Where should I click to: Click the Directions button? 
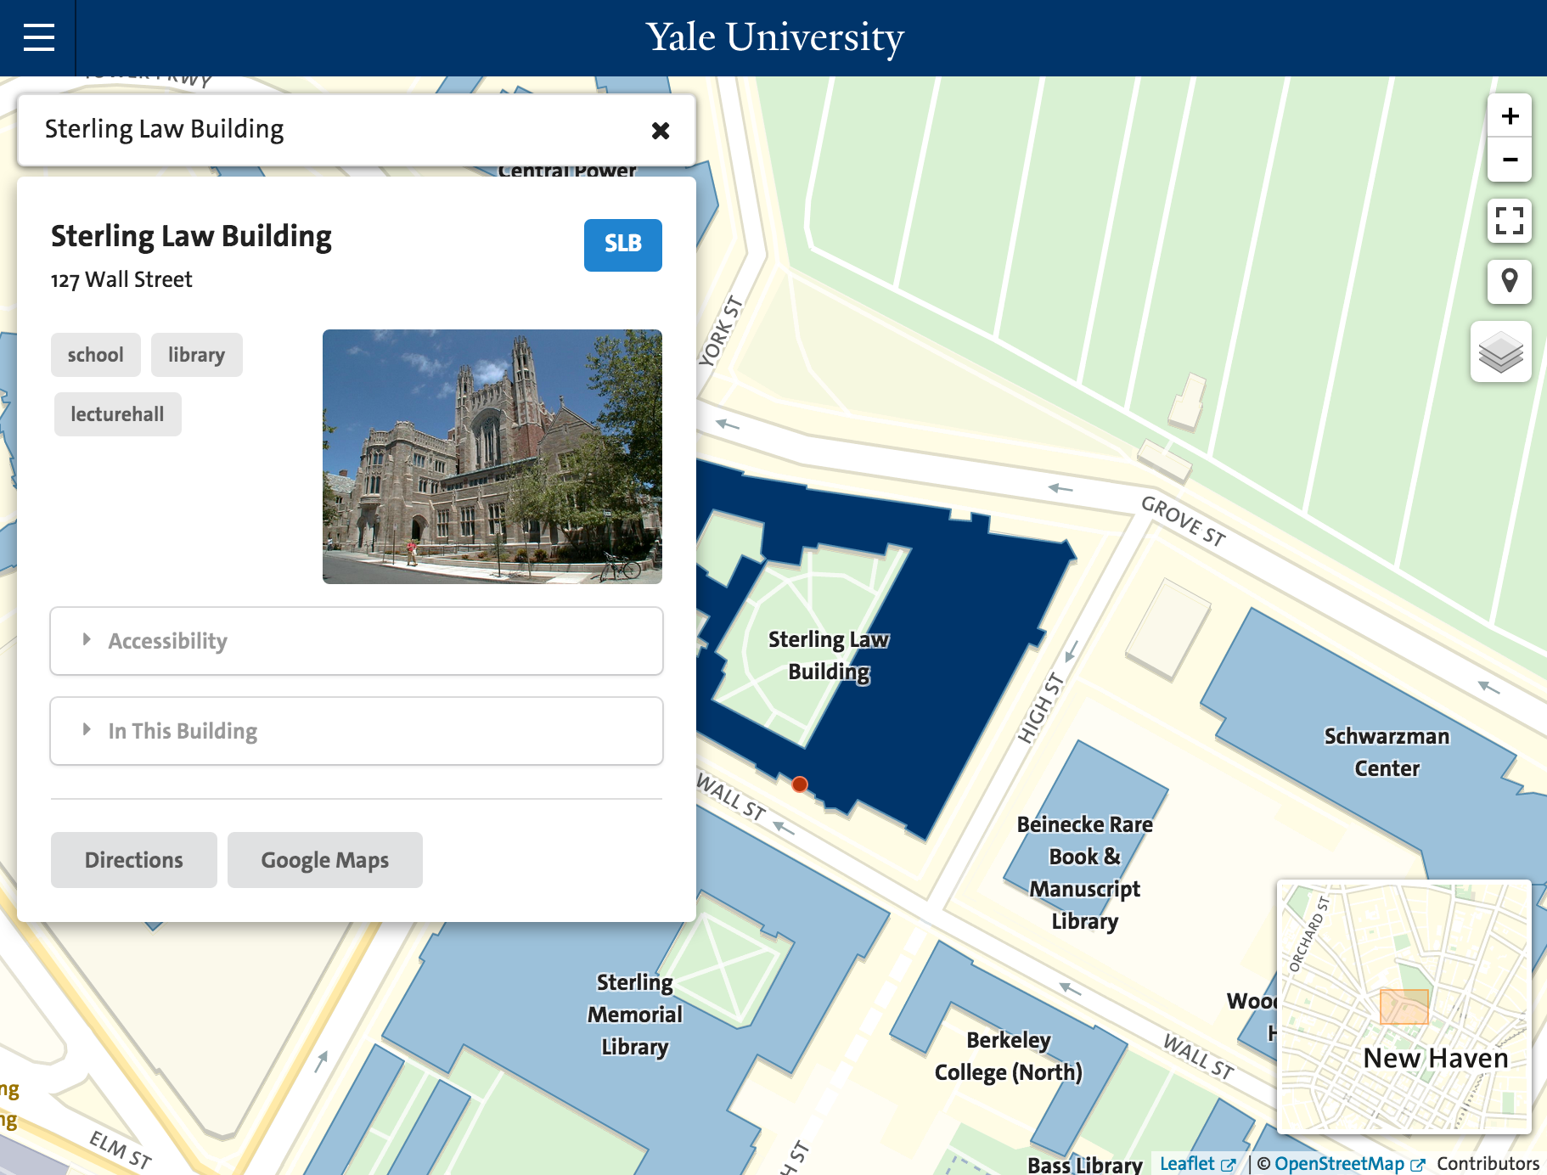[134, 860]
